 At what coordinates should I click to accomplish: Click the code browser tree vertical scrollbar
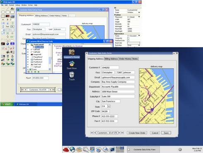[x=50, y=57]
